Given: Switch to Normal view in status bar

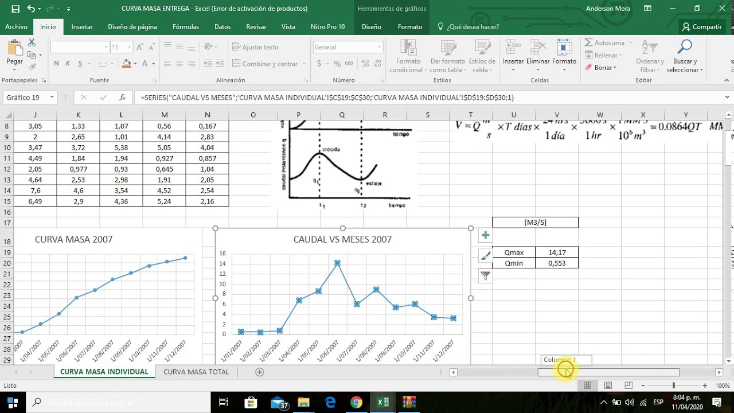Looking at the screenshot, I should pos(587,385).
